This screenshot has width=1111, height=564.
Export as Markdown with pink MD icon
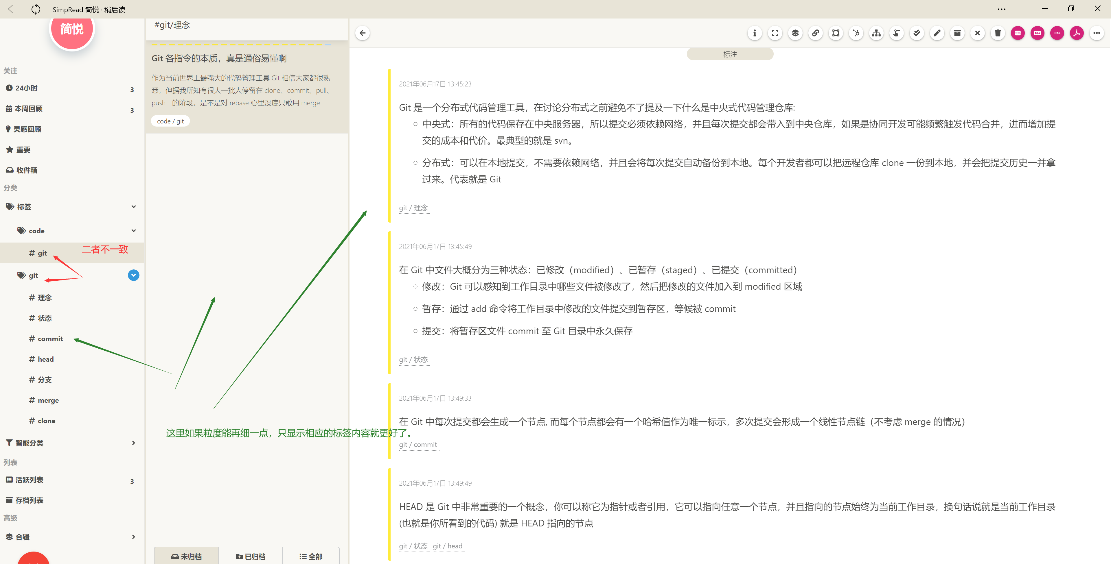pos(1037,33)
